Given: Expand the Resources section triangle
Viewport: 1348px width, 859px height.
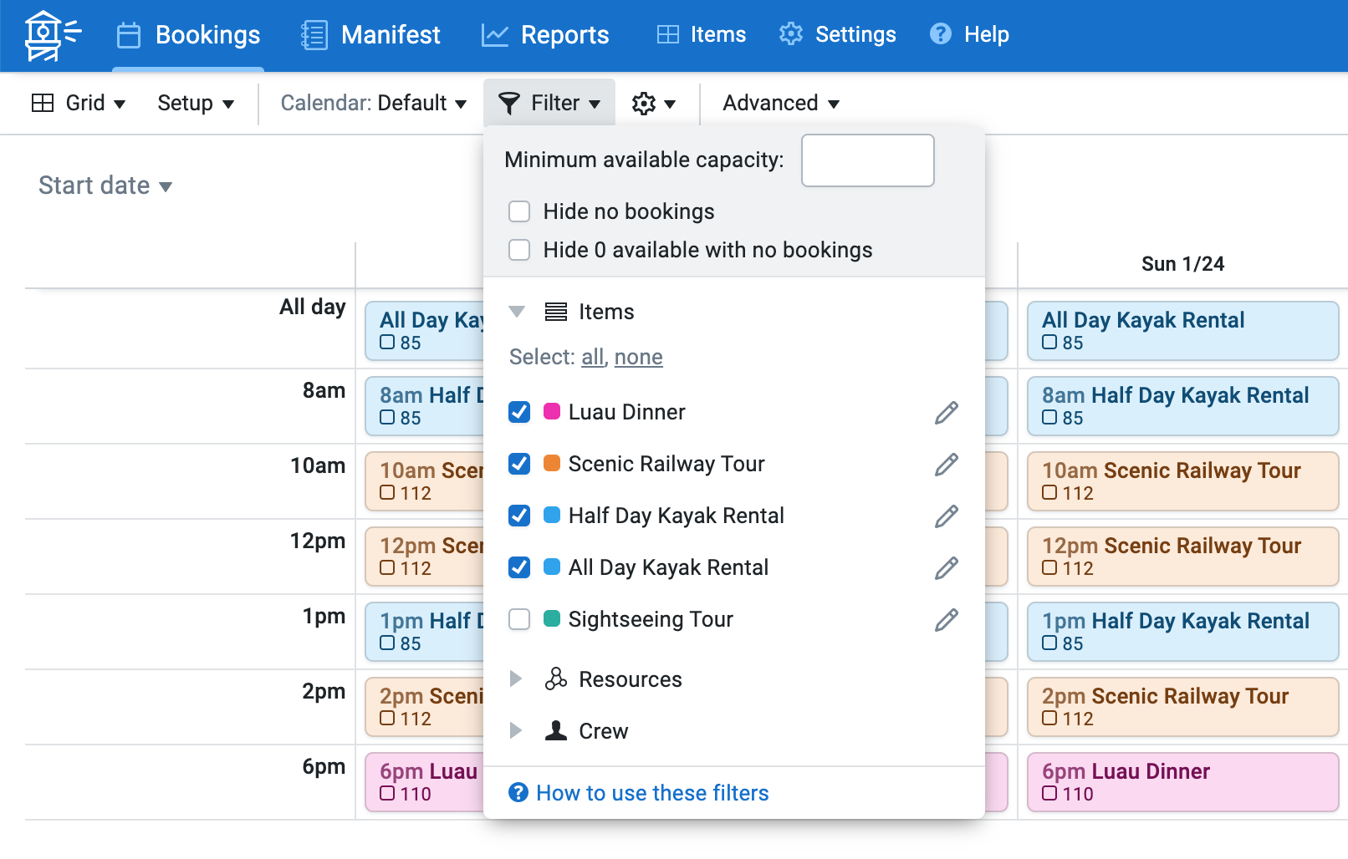Looking at the screenshot, I should pos(516,679).
